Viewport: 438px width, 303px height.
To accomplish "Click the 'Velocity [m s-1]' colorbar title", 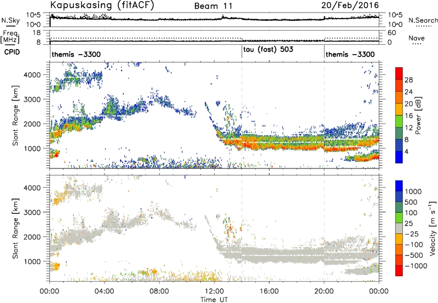I will tap(433, 228).
